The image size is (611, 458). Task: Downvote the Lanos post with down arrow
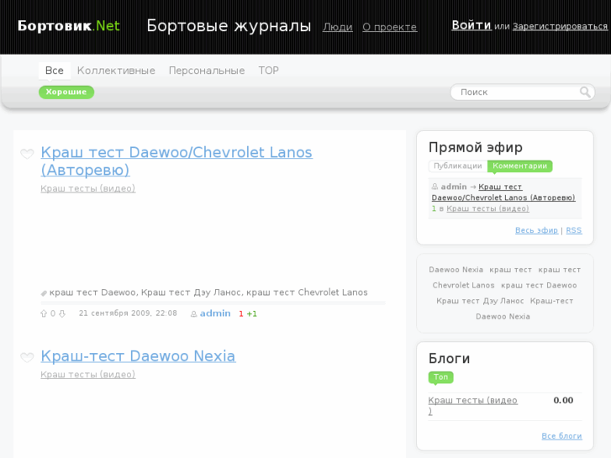61,313
